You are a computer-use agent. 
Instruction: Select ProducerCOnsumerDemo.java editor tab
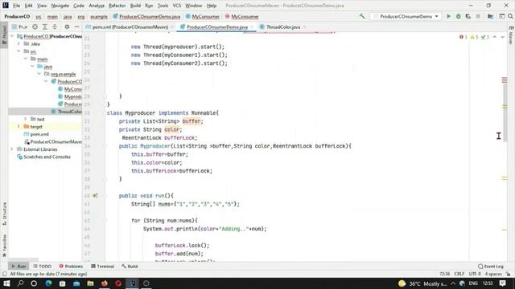[216, 26]
